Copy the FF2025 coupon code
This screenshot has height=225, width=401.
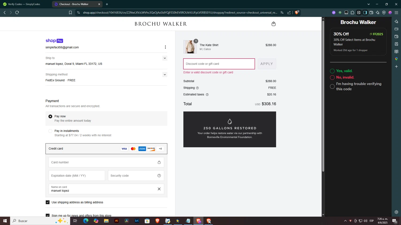coord(376,34)
